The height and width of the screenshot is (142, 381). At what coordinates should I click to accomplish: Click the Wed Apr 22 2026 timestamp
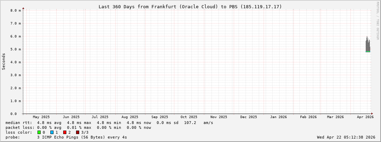[346, 137]
